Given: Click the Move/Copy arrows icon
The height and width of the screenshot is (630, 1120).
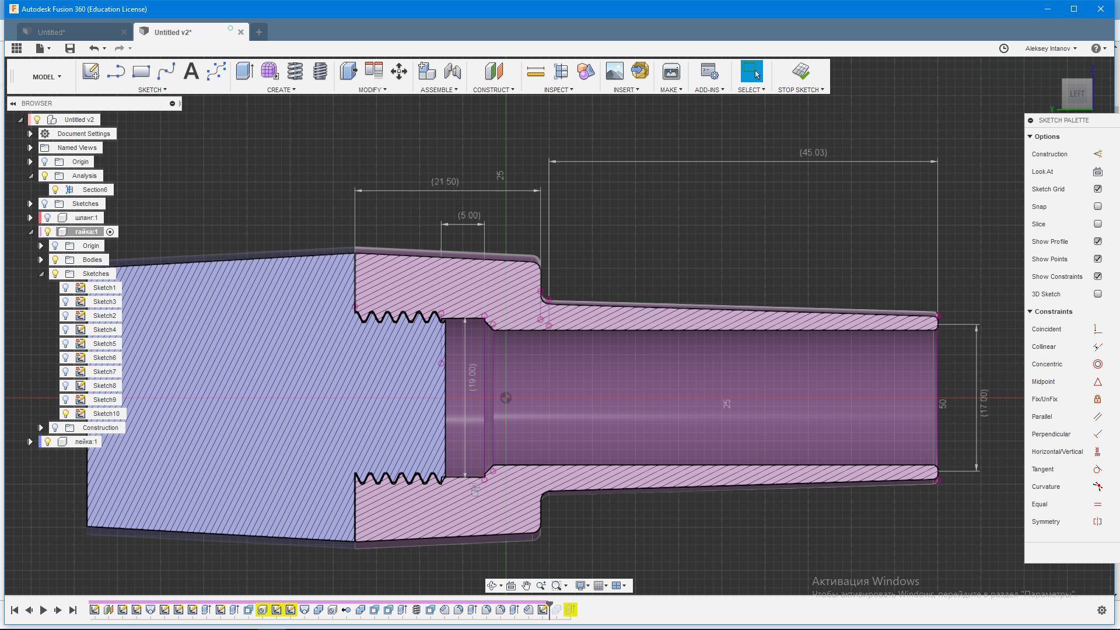Looking at the screenshot, I should (399, 71).
